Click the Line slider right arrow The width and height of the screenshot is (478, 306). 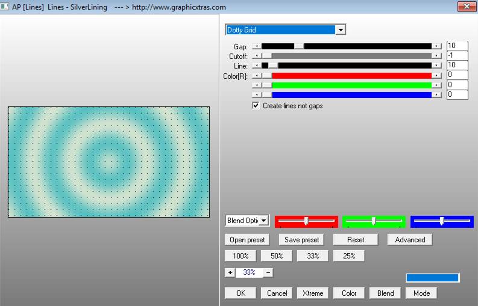tap(436, 66)
